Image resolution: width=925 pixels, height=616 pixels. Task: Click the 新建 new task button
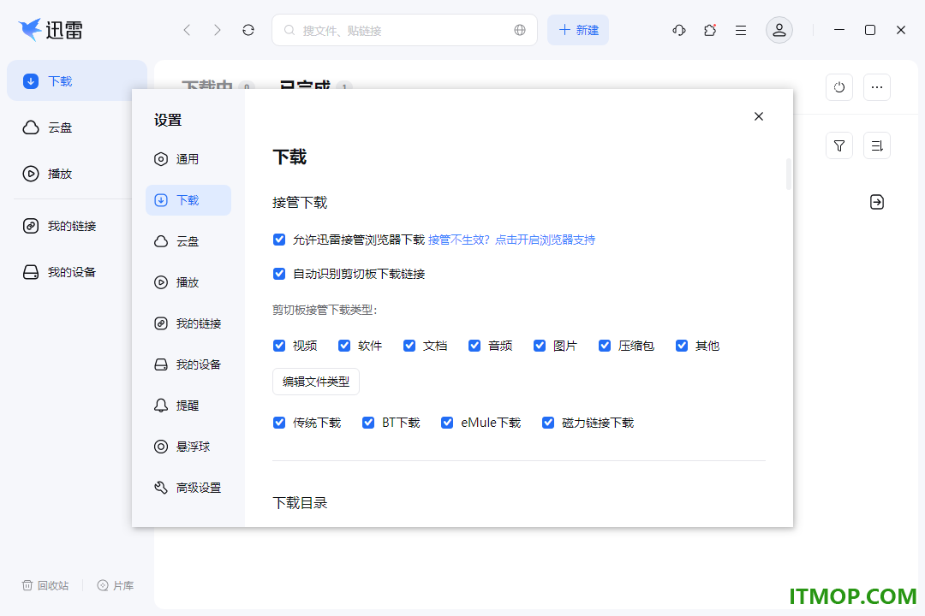578,30
